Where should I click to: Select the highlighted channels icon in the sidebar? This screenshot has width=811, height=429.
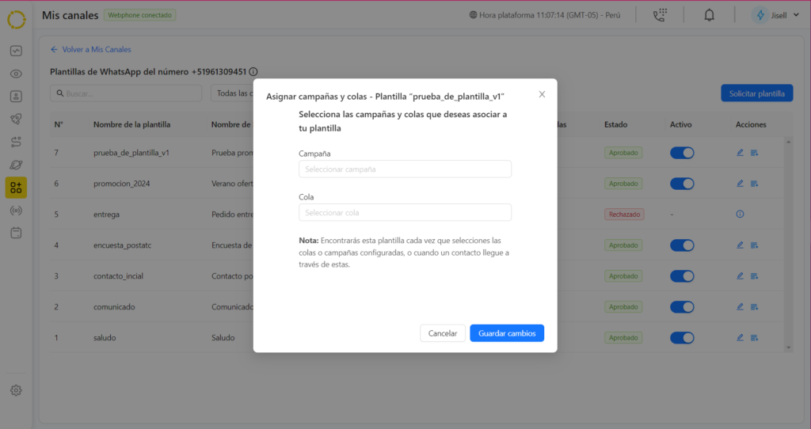pos(16,188)
